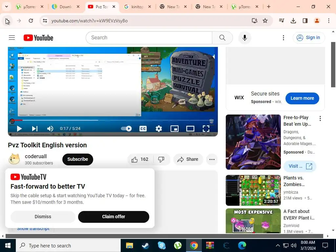Mute the video volume
This screenshot has width=336, height=252.
pyautogui.click(x=50, y=129)
